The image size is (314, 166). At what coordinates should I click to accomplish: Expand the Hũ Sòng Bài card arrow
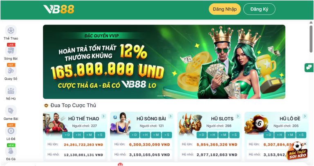tap(170, 116)
